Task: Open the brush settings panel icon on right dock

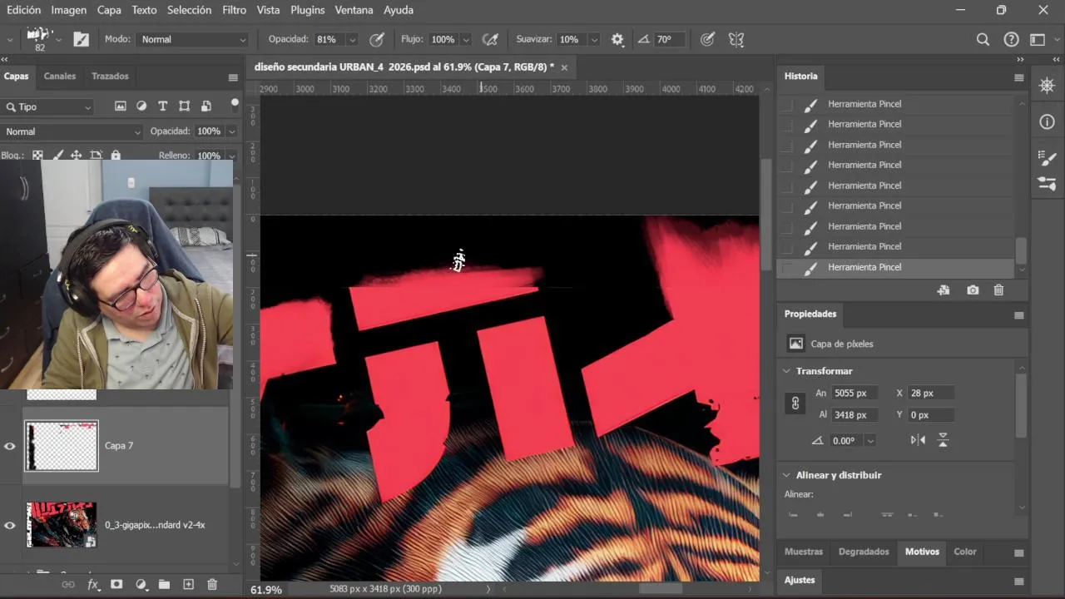Action: [x=1047, y=158]
